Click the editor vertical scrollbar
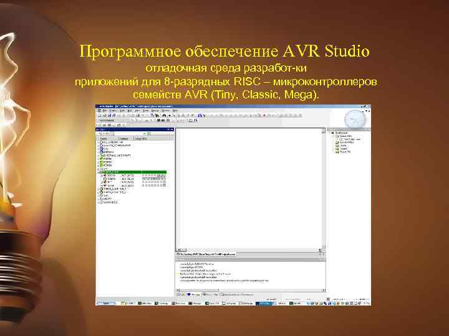This screenshot has width=449, height=336. coord(324,189)
